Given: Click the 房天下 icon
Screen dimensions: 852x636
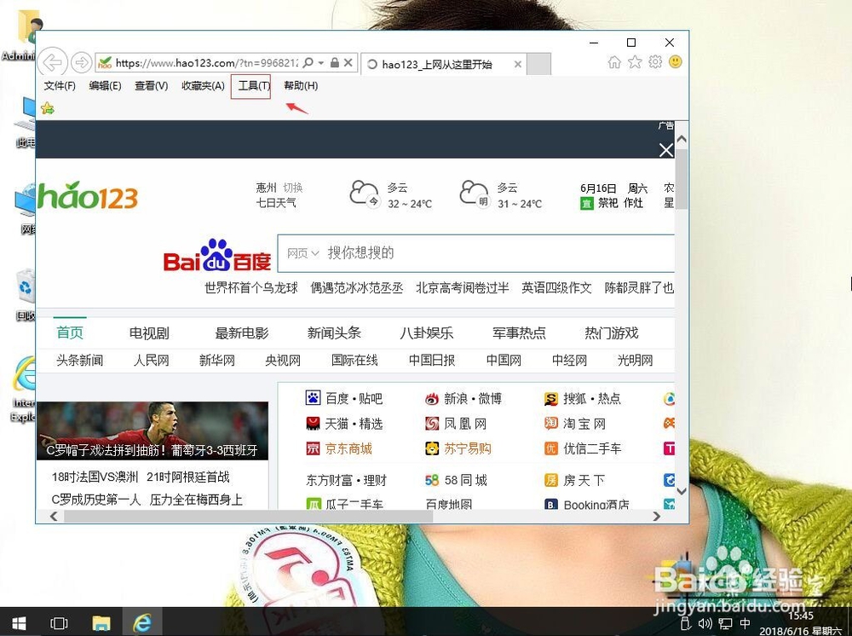Looking at the screenshot, I should (x=551, y=480).
